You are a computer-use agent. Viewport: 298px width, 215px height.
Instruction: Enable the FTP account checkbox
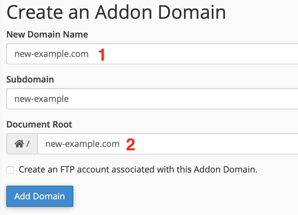pos(10,170)
